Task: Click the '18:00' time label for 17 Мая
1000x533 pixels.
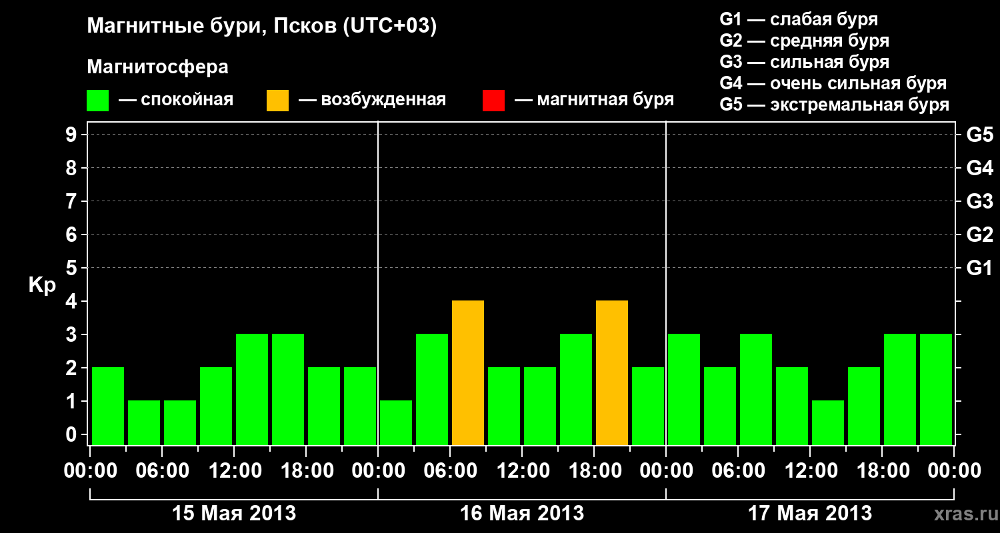Action: (x=882, y=471)
